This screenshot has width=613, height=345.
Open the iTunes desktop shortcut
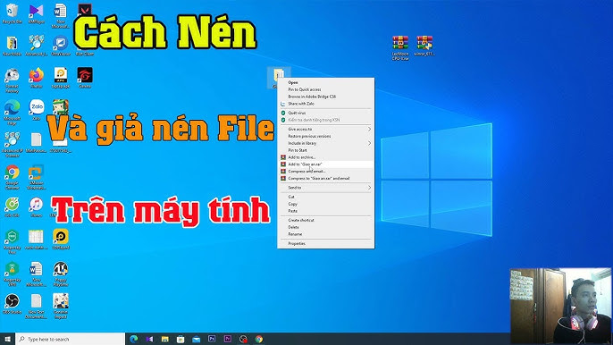click(37, 207)
